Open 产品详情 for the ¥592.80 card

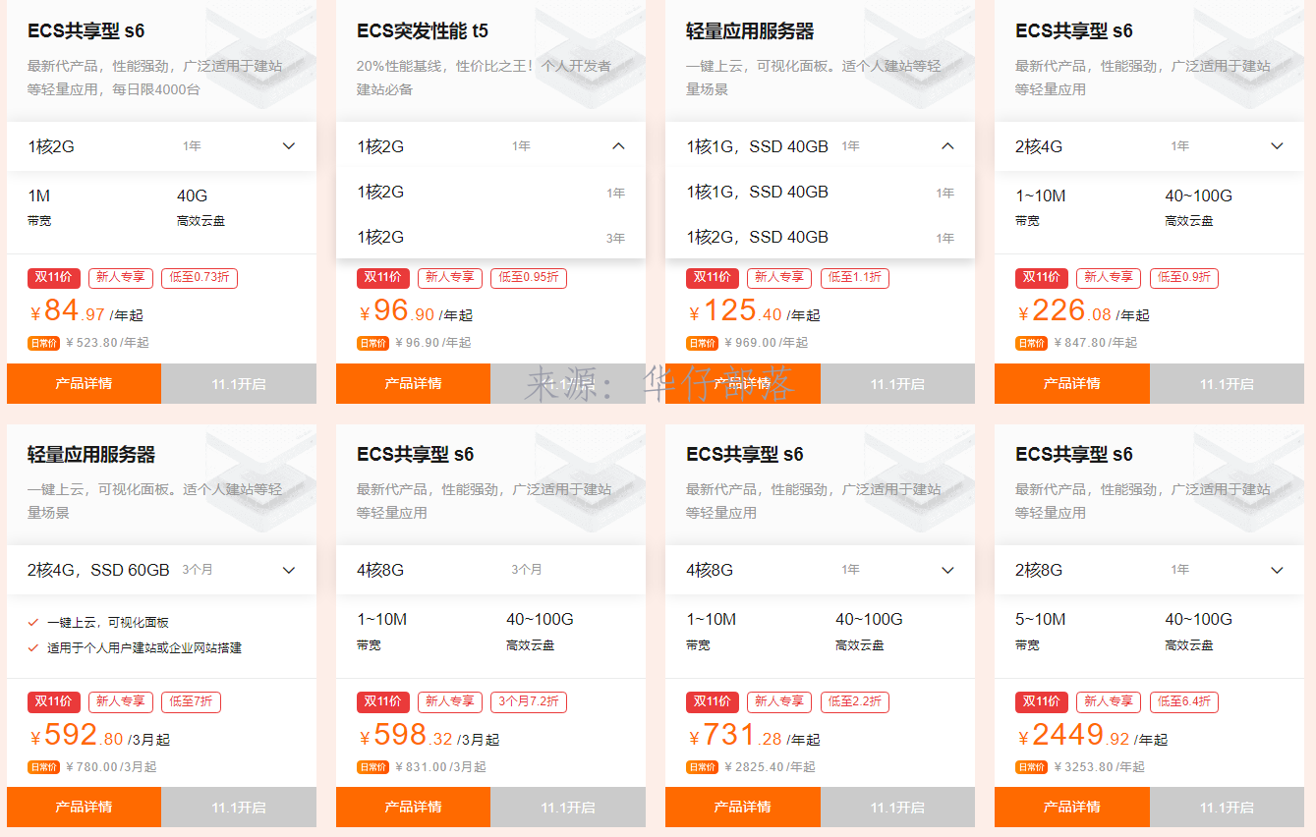coord(84,807)
